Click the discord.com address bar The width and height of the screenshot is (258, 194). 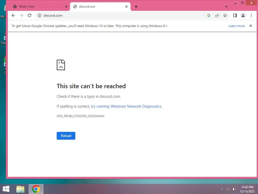[122, 15]
